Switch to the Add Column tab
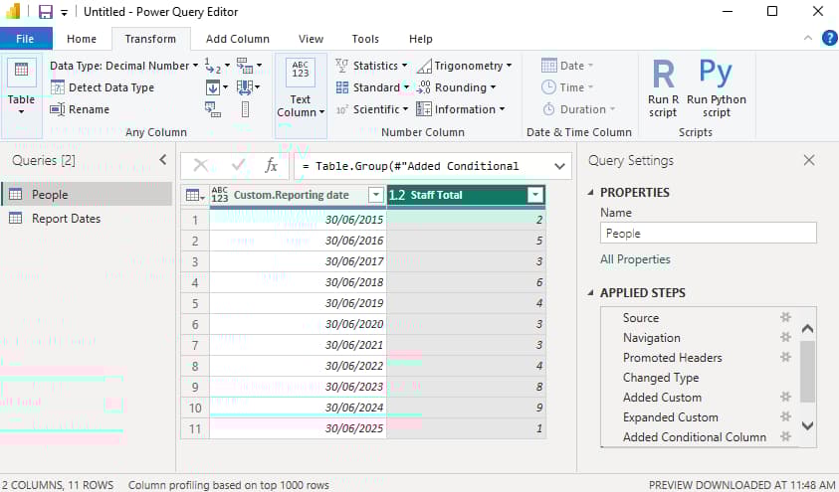 point(237,39)
